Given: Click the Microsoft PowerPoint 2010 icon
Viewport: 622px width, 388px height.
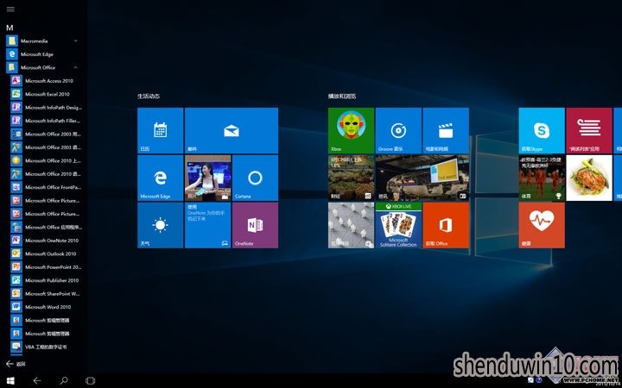Looking at the screenshot, I should click(16, 266).
